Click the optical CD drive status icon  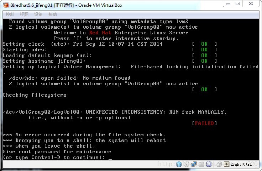pos(187,164)
